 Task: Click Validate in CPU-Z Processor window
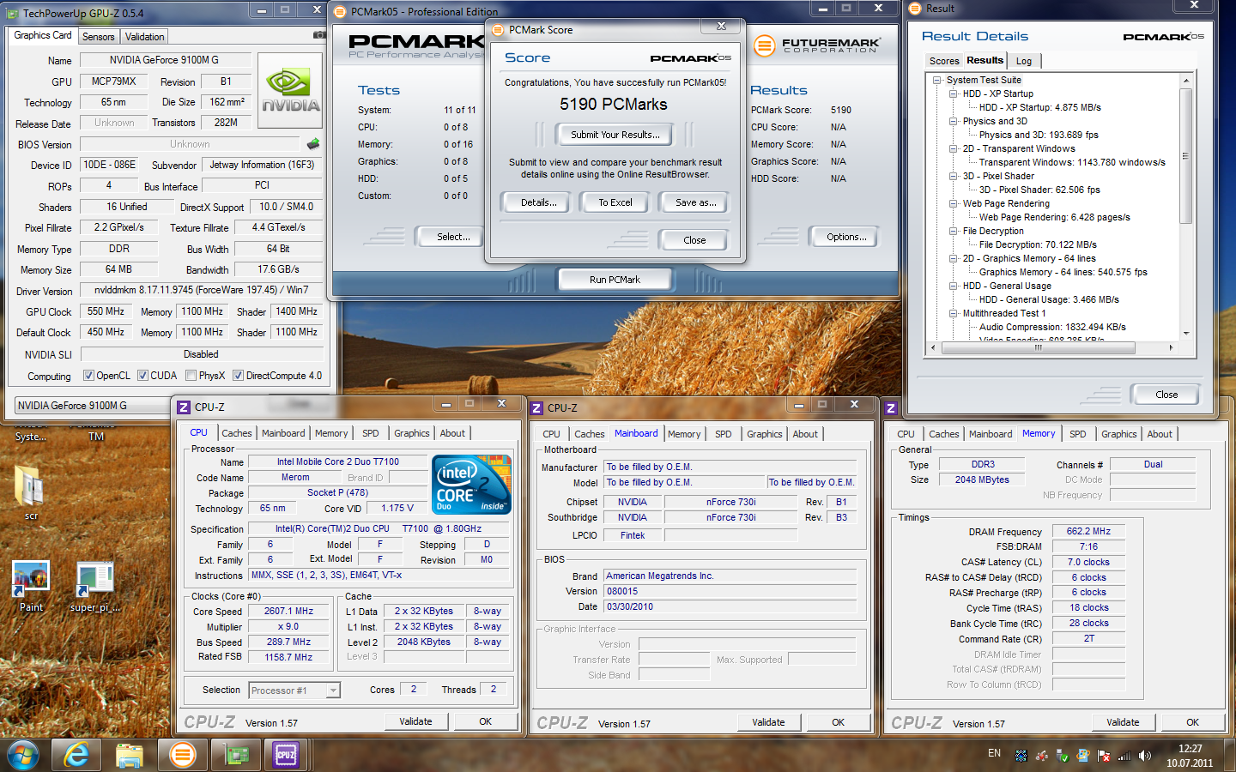tap(415, 721)
